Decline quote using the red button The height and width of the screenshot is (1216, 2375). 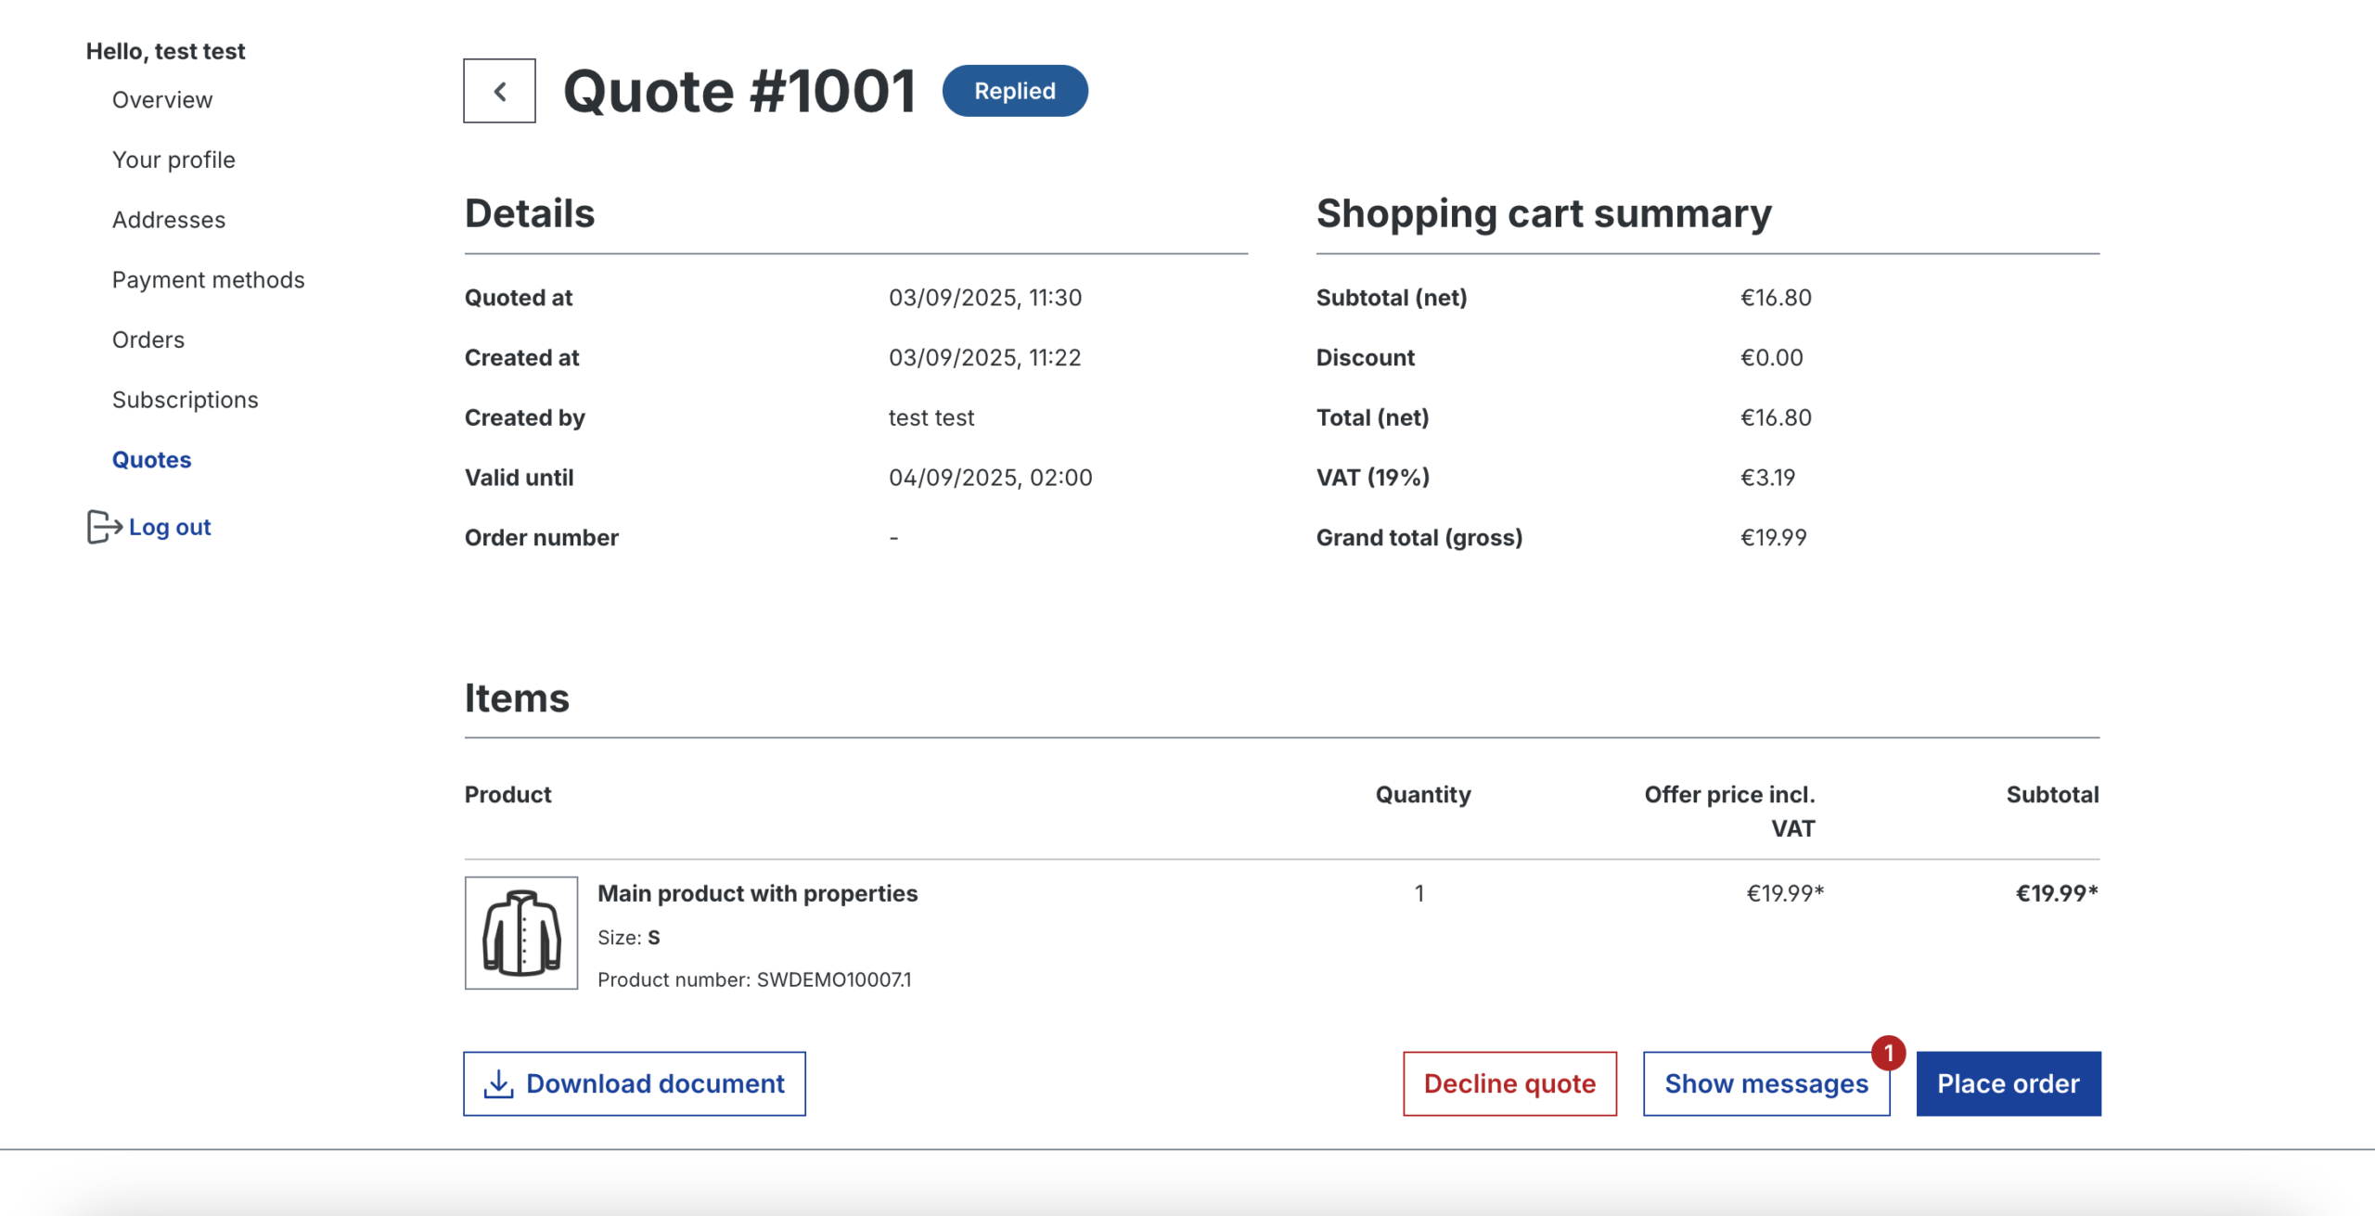(x=1508, y=1083)
